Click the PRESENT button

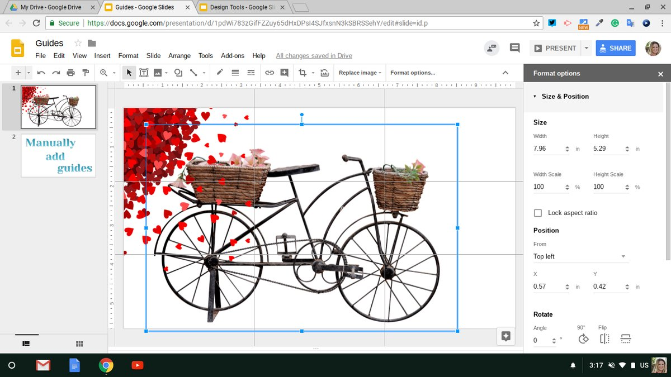pos(555,48)
